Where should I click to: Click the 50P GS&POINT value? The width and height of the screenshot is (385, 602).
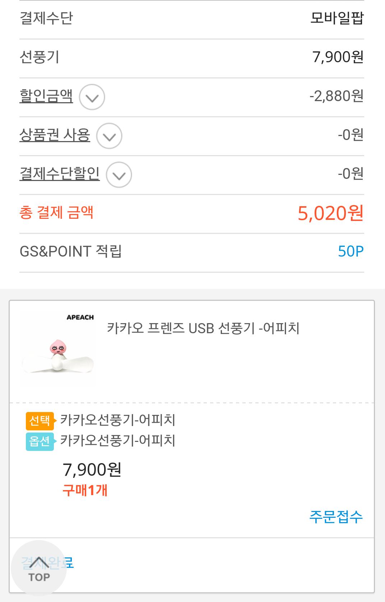coord(351,252)
